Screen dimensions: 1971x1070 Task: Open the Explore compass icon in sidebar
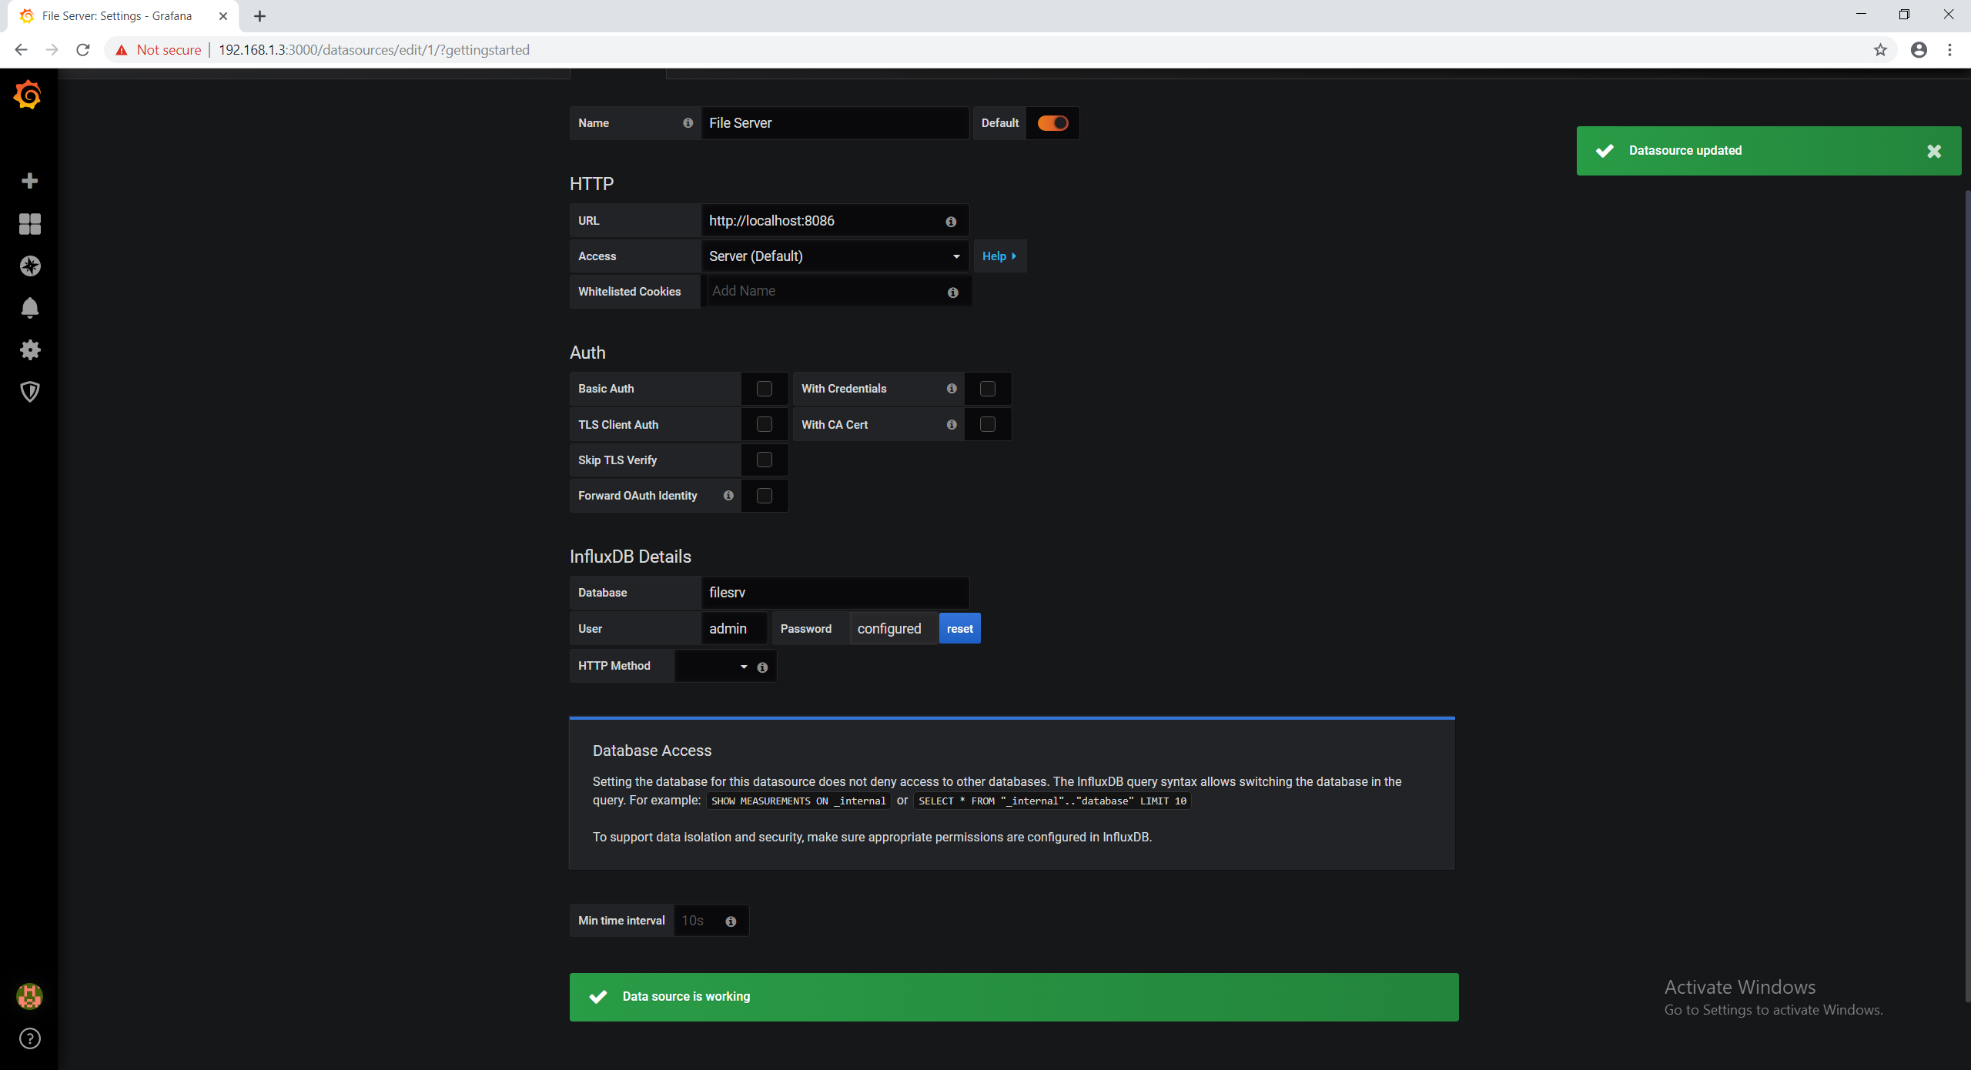point(29,266)
